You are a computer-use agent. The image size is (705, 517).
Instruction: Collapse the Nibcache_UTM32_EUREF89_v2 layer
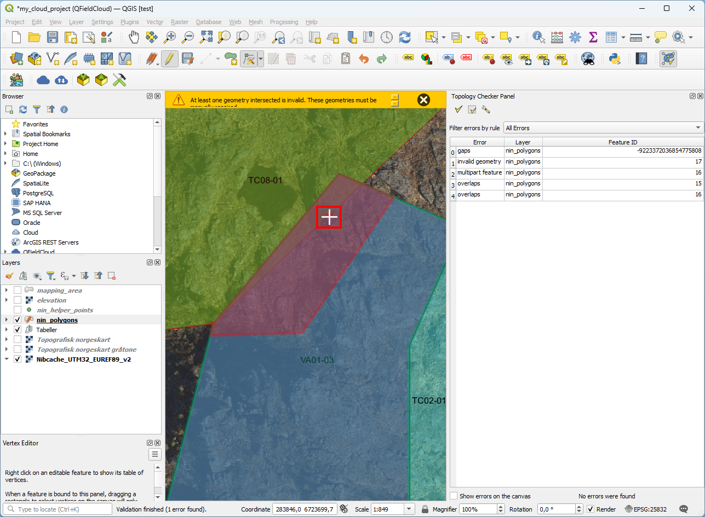[6, 359]
